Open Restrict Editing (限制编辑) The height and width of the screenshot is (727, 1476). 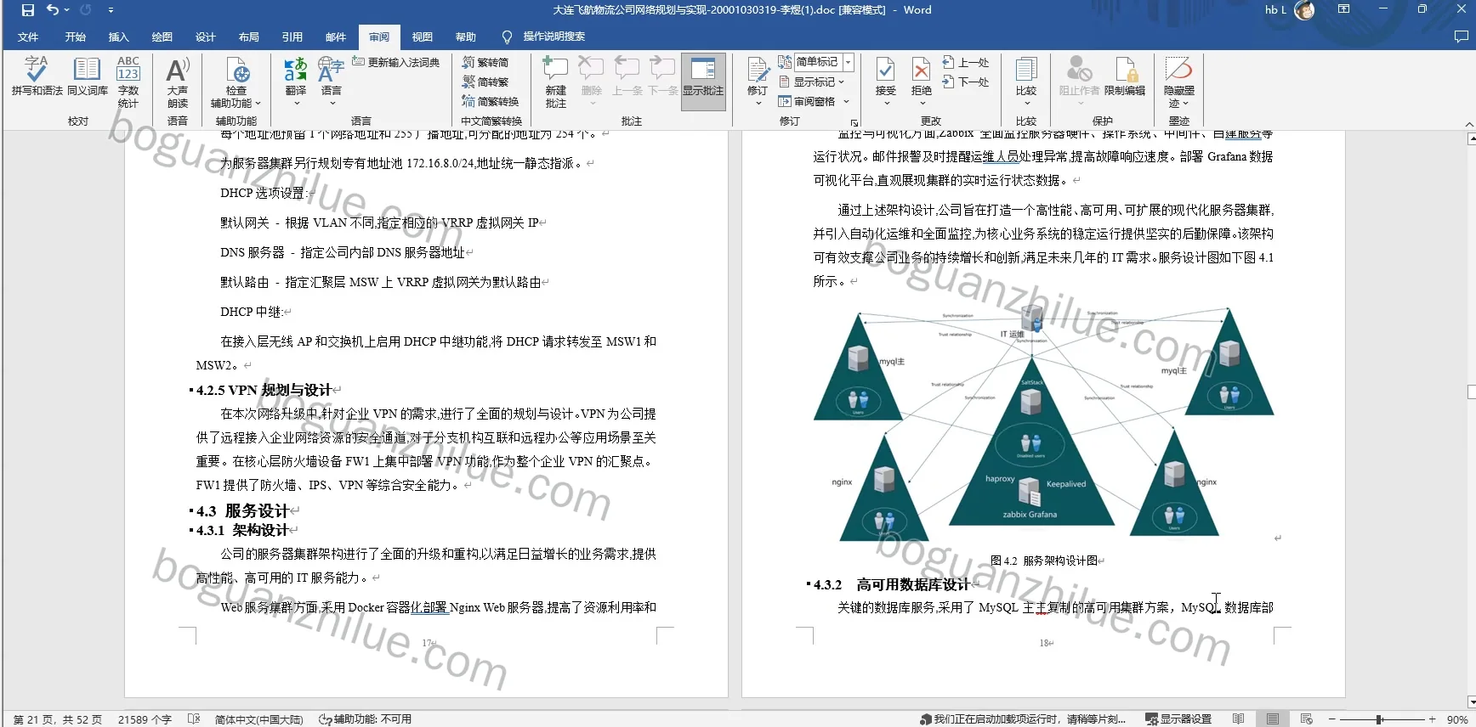[1125, 76]
